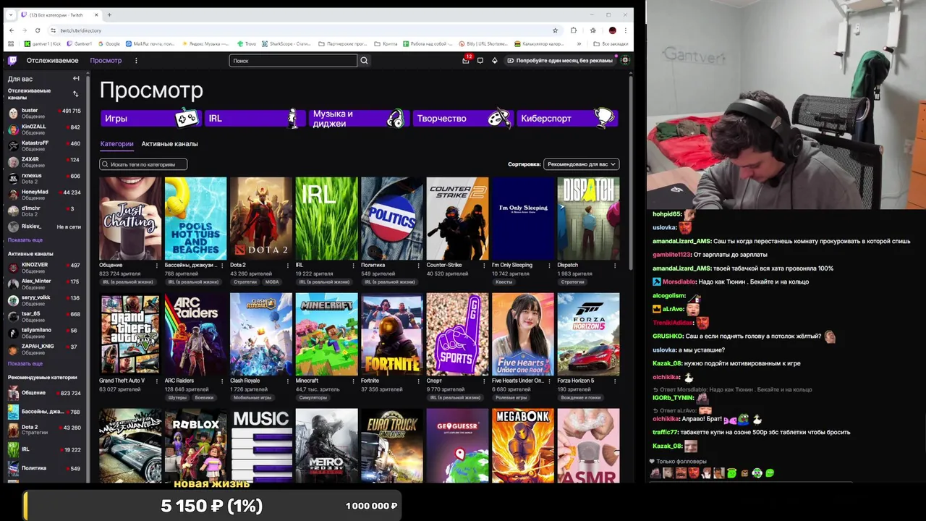The height and width of the screenshot is (521, 926).
Task: Open Dota 2 in Рекомендуемые категории sidebar
Action: click(44, 431)
